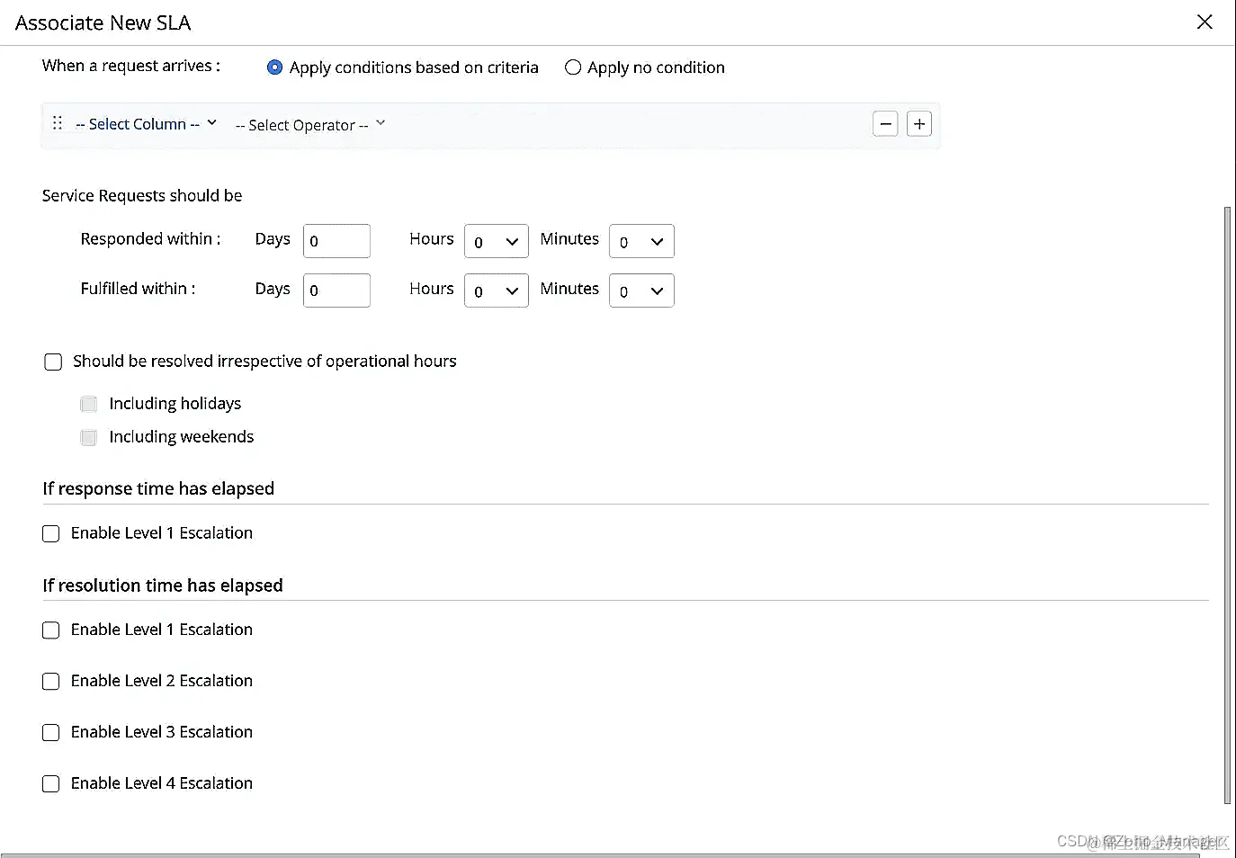The width and height of the screenshot is (1236, 858).
Task: Open the Select Column dropdown
Action: pyautogui.click(x=146, y=124)
